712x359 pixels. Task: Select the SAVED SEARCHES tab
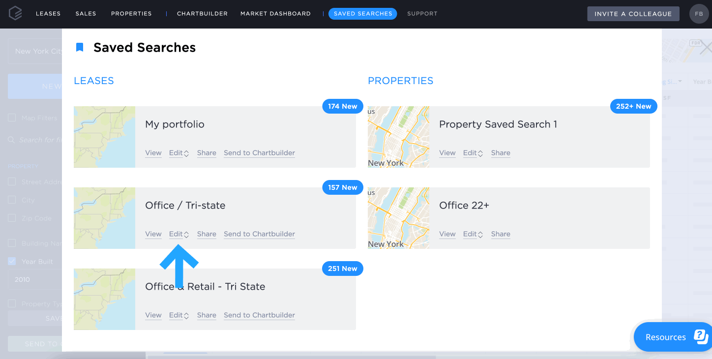(x=363, y=14)
